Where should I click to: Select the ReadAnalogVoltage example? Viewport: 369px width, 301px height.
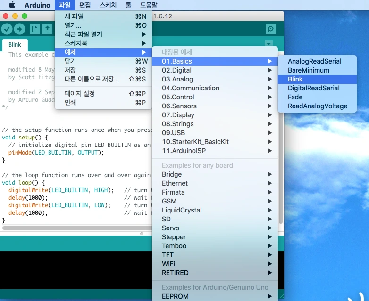317,106
